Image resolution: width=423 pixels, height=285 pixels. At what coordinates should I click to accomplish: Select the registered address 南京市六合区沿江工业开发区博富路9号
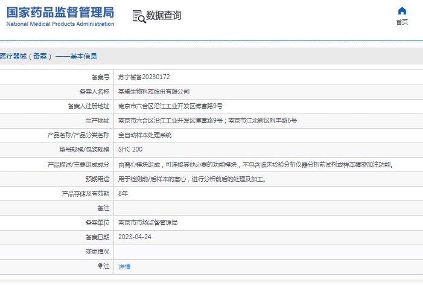[171, 106]
